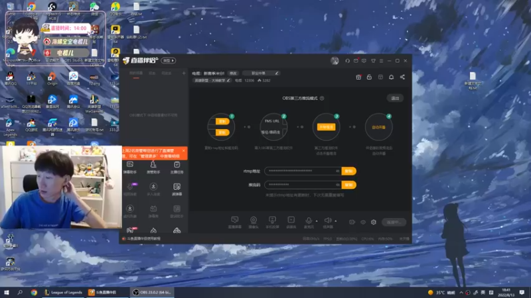Dismiss the orange room-manager notification

click(x=184, y=151)
